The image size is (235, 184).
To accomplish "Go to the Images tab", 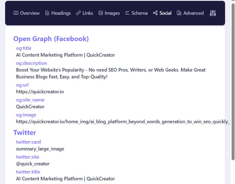I will [x=109, y=13].
